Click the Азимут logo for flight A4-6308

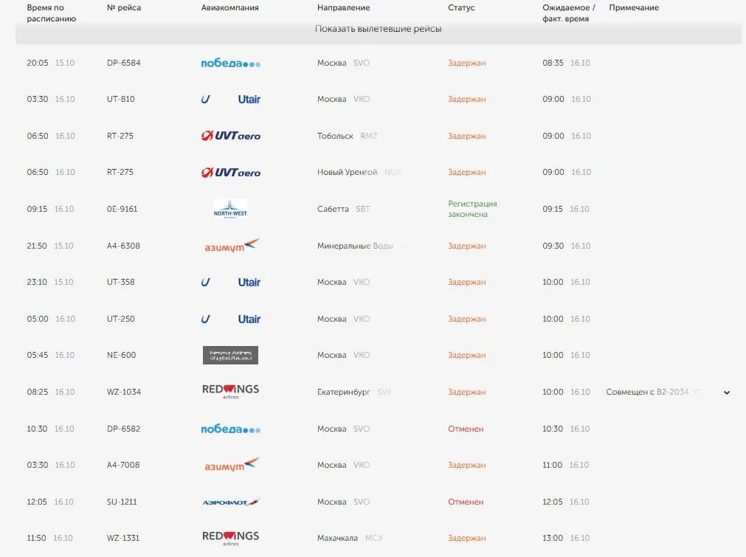[232, 246]
